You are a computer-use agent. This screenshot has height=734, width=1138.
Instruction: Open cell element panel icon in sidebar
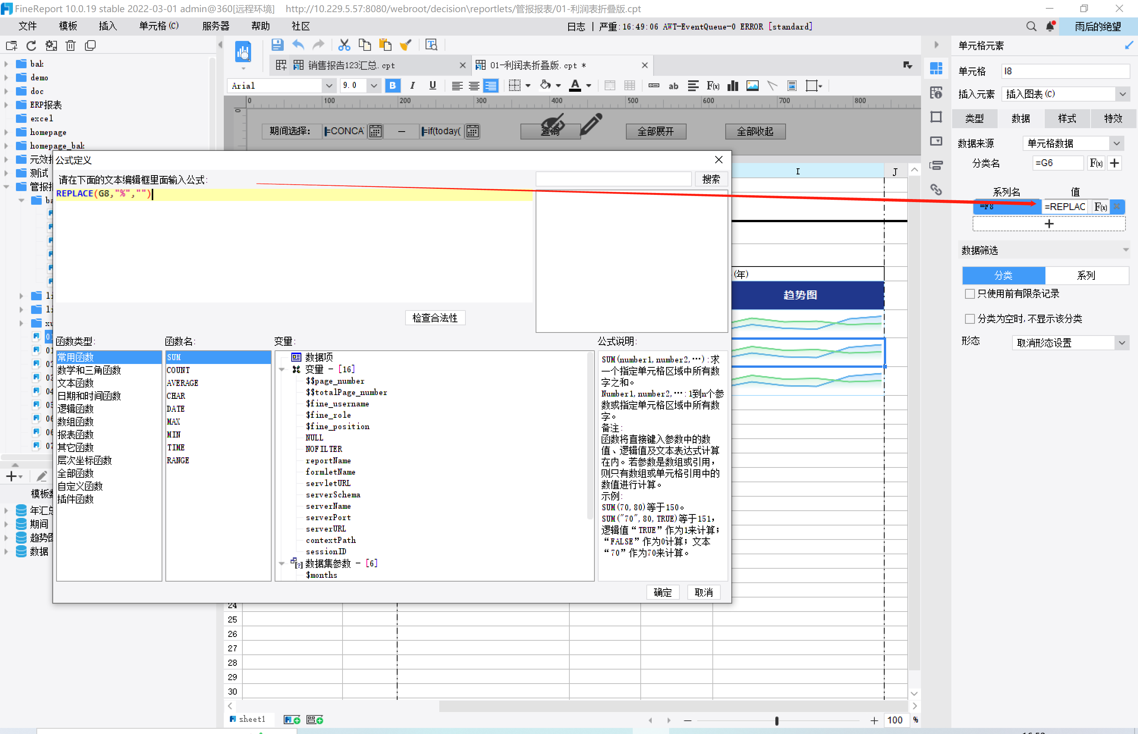(x=936, y=68)
